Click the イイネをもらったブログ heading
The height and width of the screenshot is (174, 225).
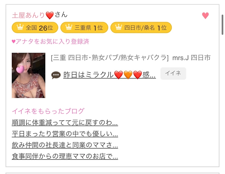coord(48,111)
